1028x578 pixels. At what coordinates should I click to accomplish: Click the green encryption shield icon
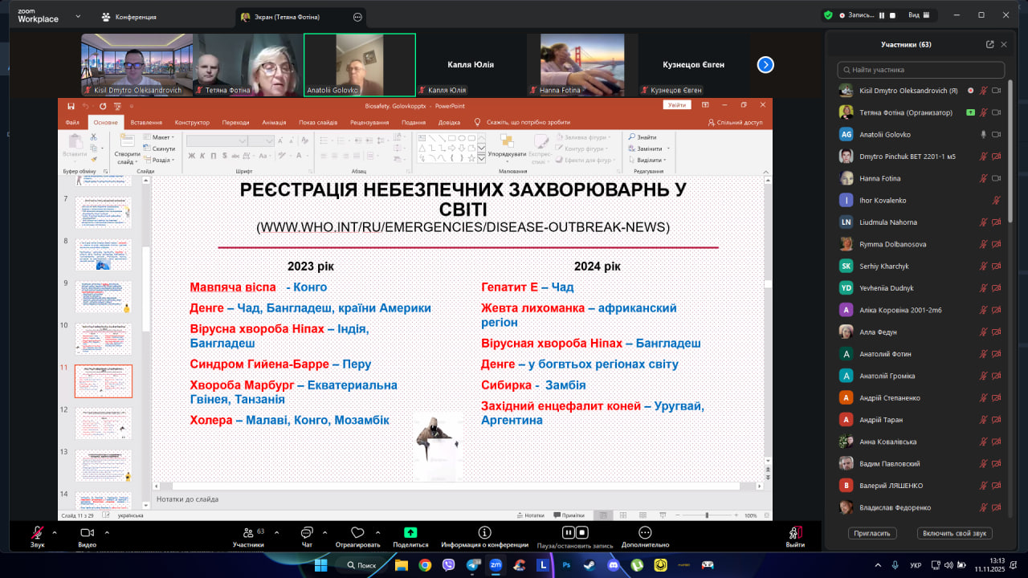[828, 15]
